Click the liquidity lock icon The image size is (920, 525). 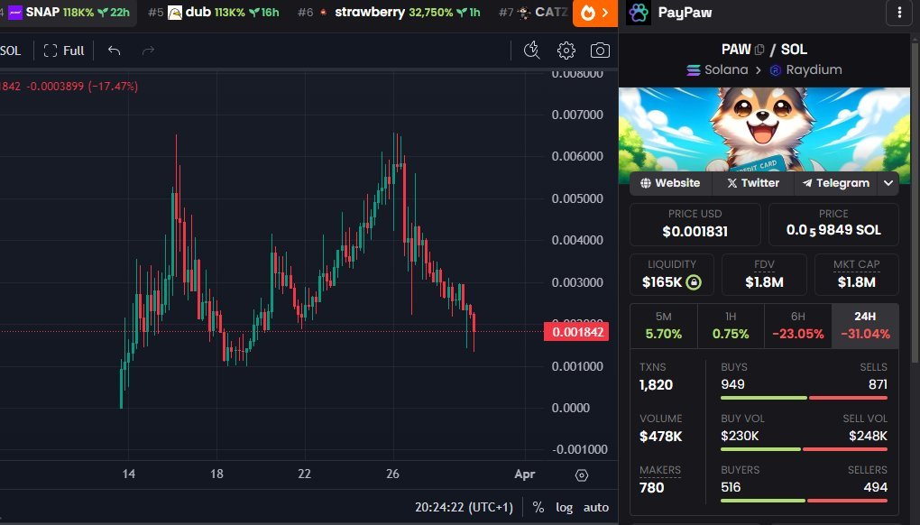point(694,282)
